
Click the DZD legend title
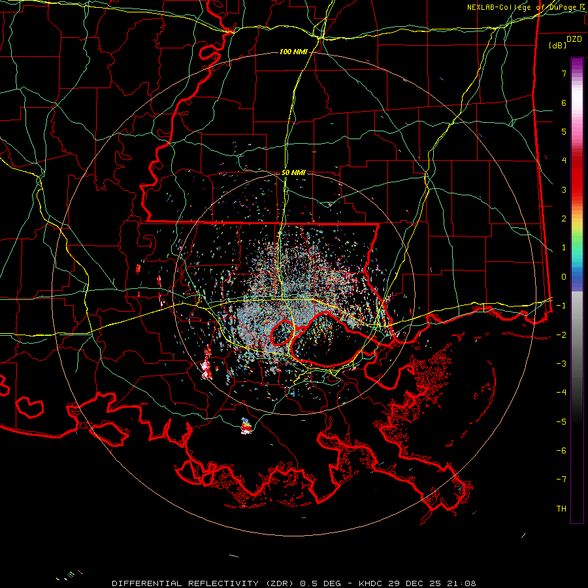(574, 39)
